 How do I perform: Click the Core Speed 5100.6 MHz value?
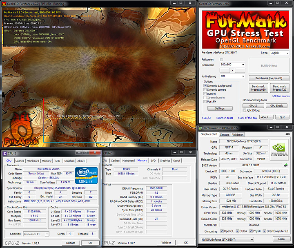click(34, 211)
